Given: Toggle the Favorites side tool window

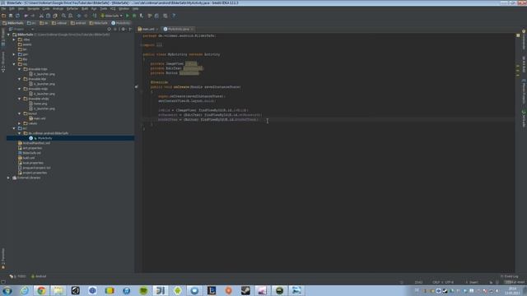Looking at the screenshot, I should tap(3, 257).
